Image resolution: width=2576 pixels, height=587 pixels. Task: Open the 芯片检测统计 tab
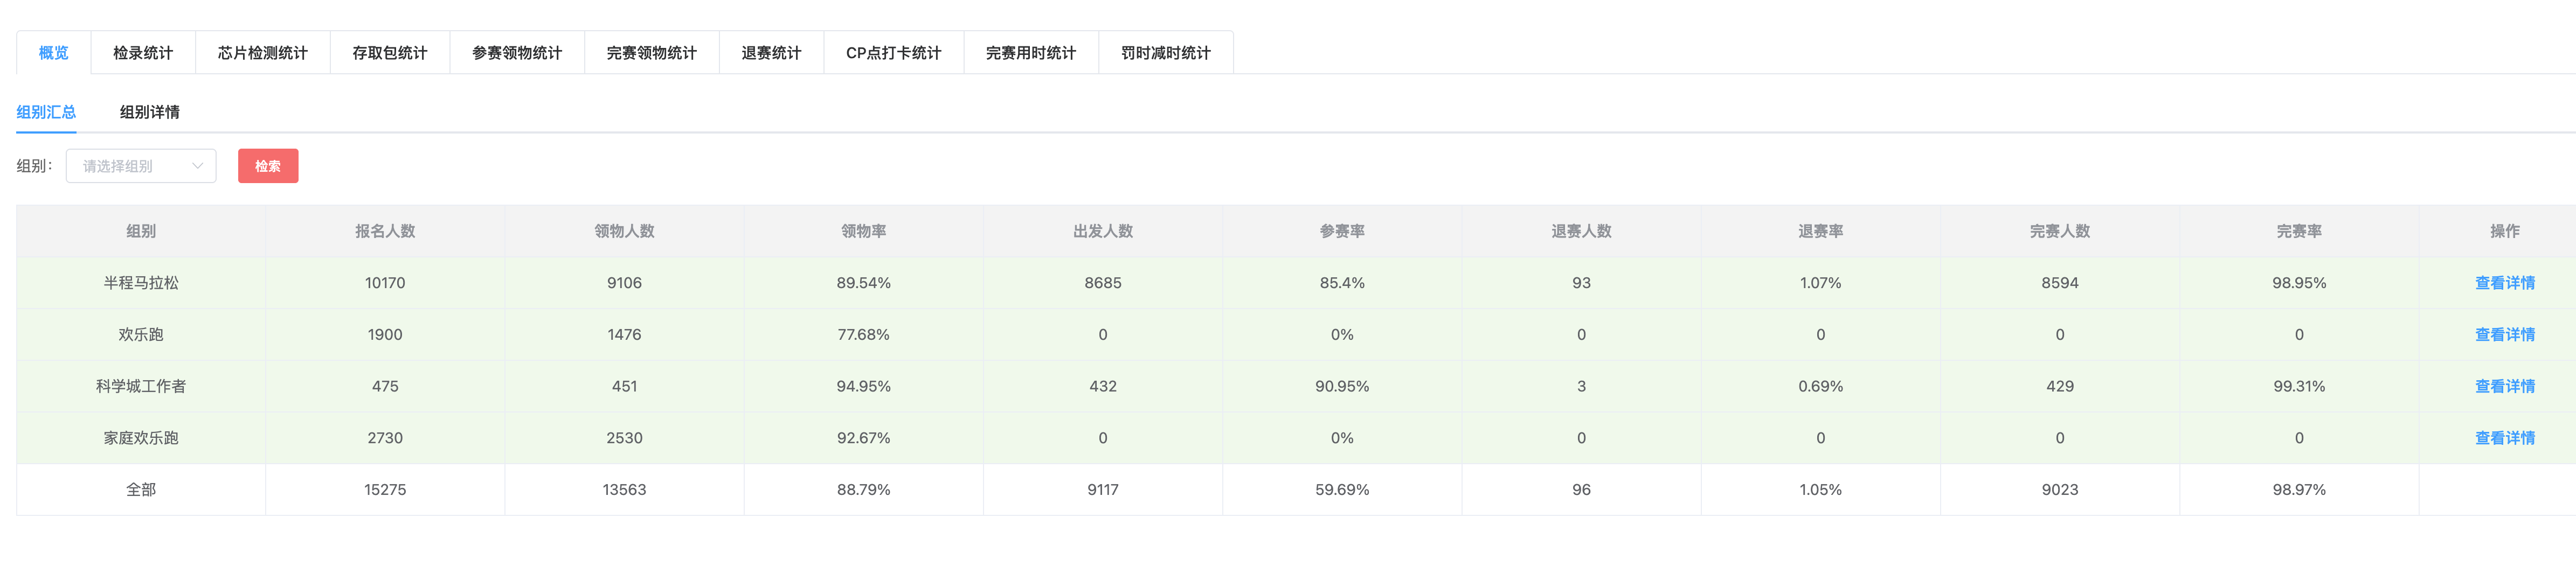[x=262, y=53]
